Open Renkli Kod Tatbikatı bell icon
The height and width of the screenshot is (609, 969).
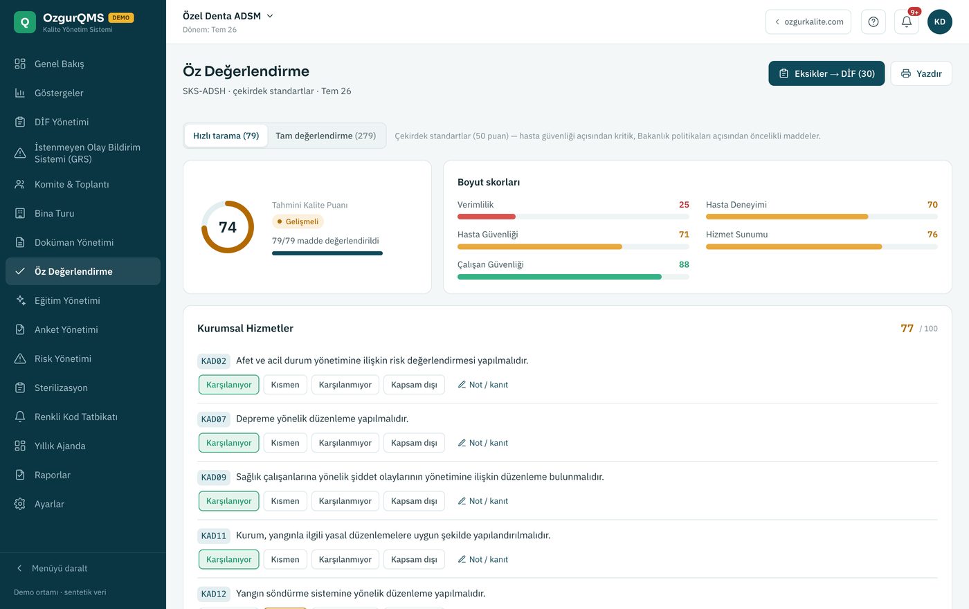click(20, 417)
